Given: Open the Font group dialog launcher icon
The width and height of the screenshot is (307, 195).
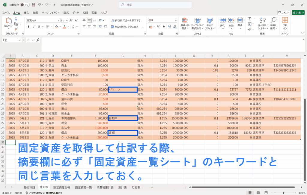Looking at the screenshot, I should 78,34.
